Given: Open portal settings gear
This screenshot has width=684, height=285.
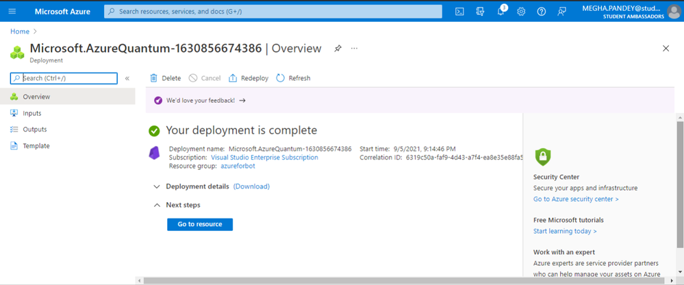Looking at the screenshot, I should (521, 12).
